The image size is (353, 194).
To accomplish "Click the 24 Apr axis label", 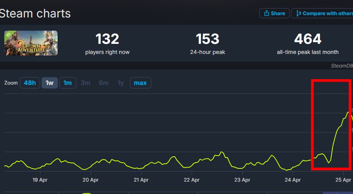I will pyautogui.click(x=293, y=180).
